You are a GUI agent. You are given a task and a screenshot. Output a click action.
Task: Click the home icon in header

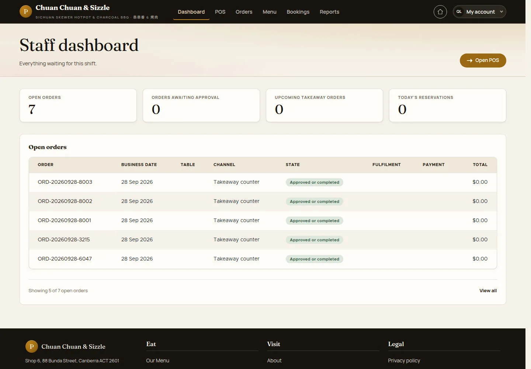coord(440,12)
